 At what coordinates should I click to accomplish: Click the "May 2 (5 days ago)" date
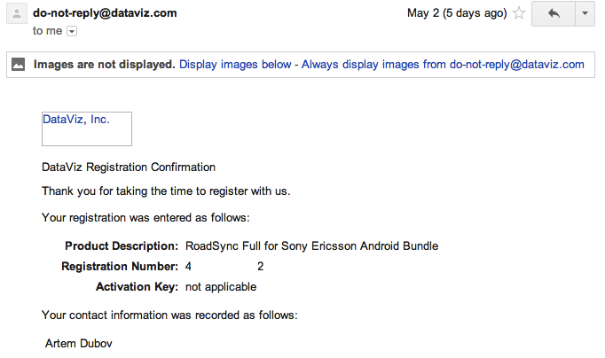457,13
